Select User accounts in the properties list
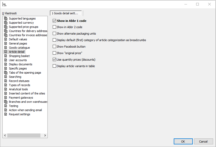The height and width of the screenshot is (147, 216). 18,60
